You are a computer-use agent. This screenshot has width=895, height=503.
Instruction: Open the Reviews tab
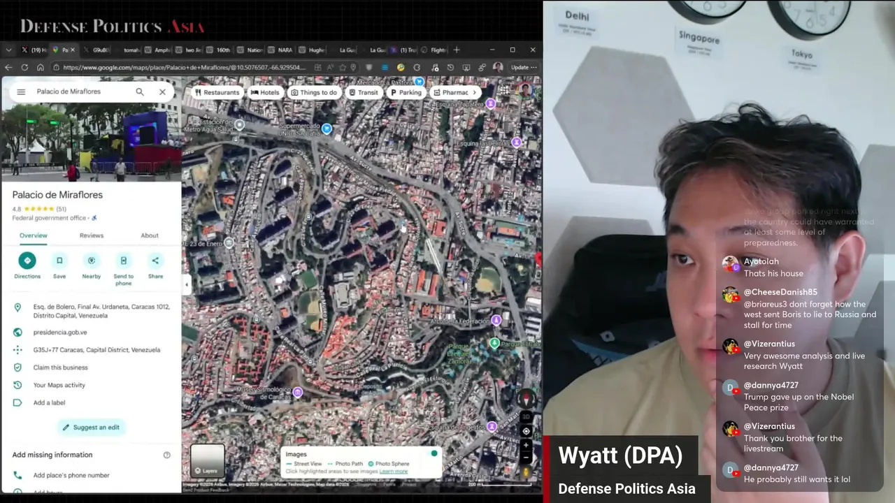92,235
